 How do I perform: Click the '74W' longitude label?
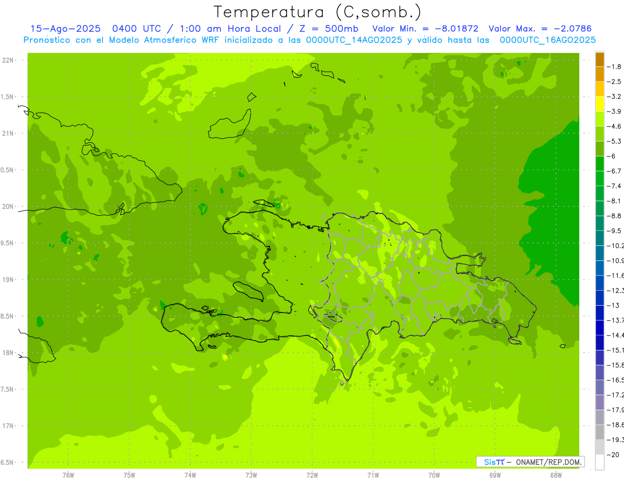[190, 475]
